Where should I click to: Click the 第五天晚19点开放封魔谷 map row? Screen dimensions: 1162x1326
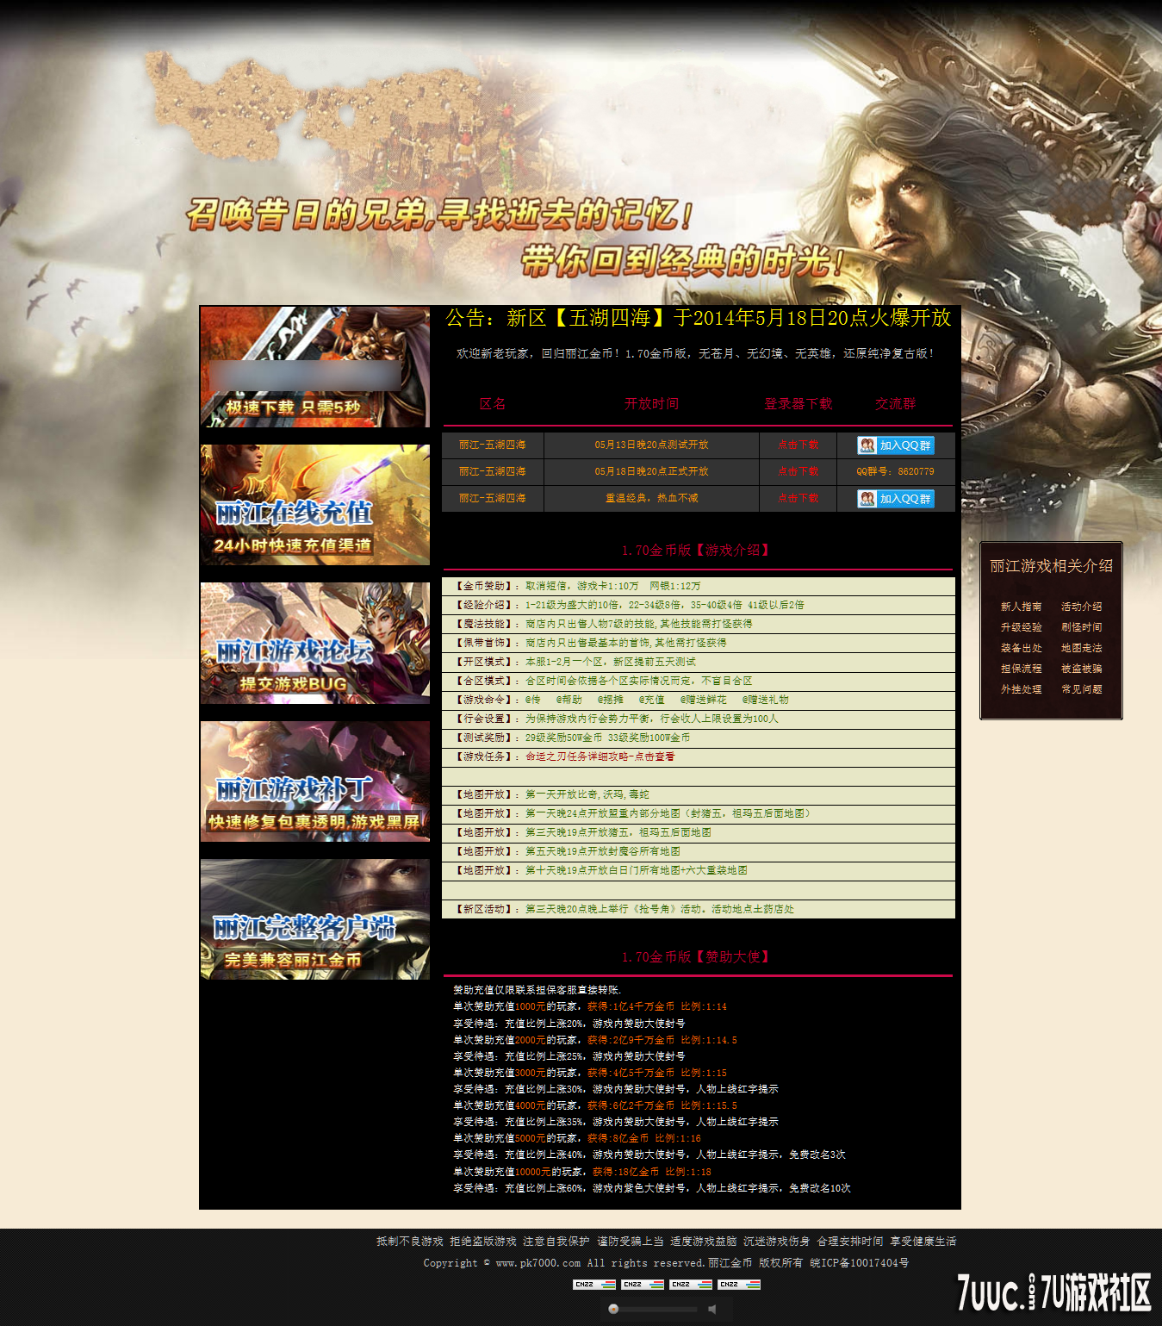click(x=699, y=852)
